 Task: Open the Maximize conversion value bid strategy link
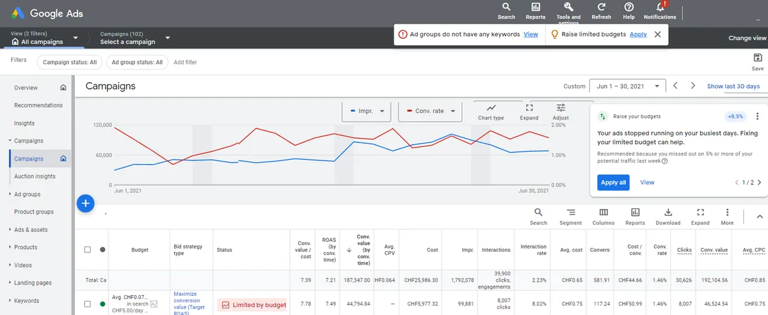click(189, 304)
